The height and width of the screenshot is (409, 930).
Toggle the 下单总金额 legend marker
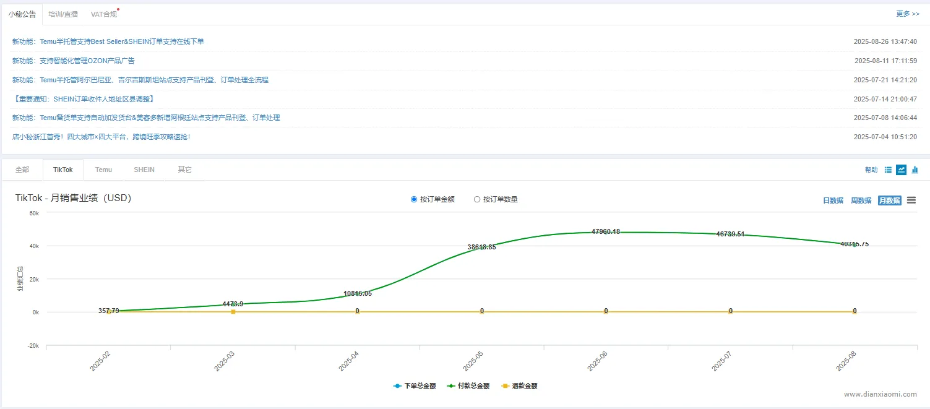pyautogui.click(x=397, y=386)
